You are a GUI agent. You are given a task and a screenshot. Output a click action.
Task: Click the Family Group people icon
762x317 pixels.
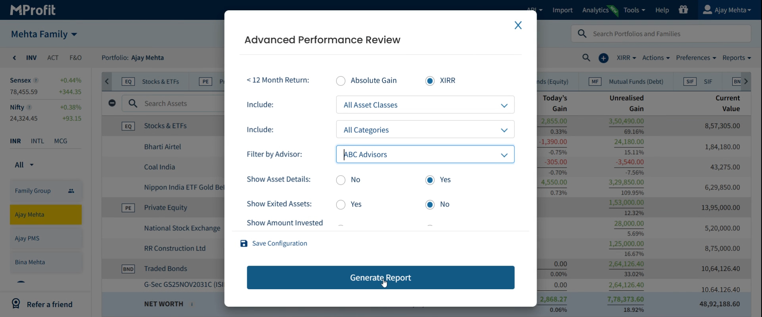coord(71,191)
